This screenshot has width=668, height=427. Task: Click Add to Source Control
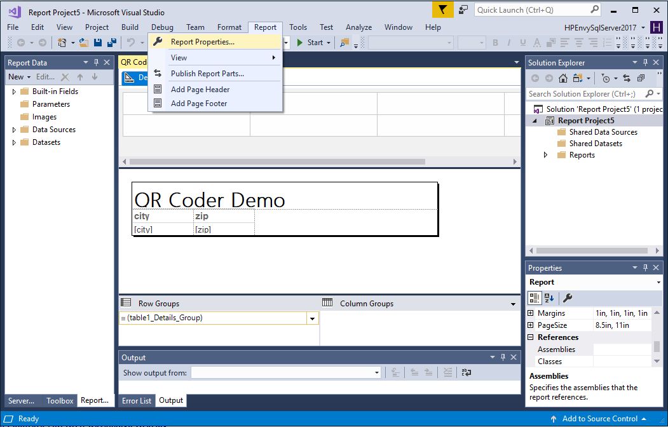[x=598, y=419]
